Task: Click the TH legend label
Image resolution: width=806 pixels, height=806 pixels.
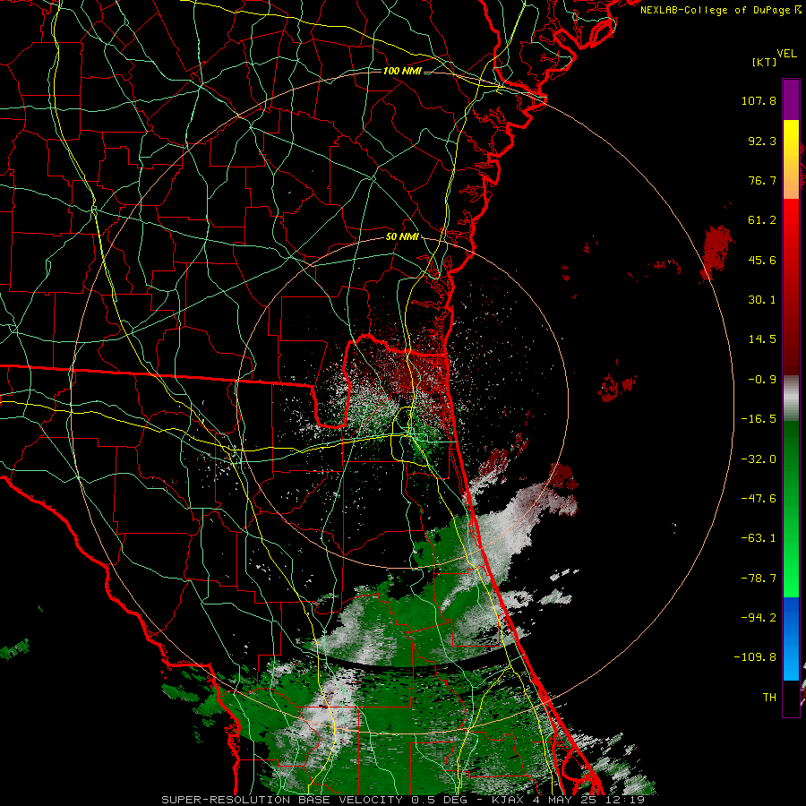Action: coord(769,698)
